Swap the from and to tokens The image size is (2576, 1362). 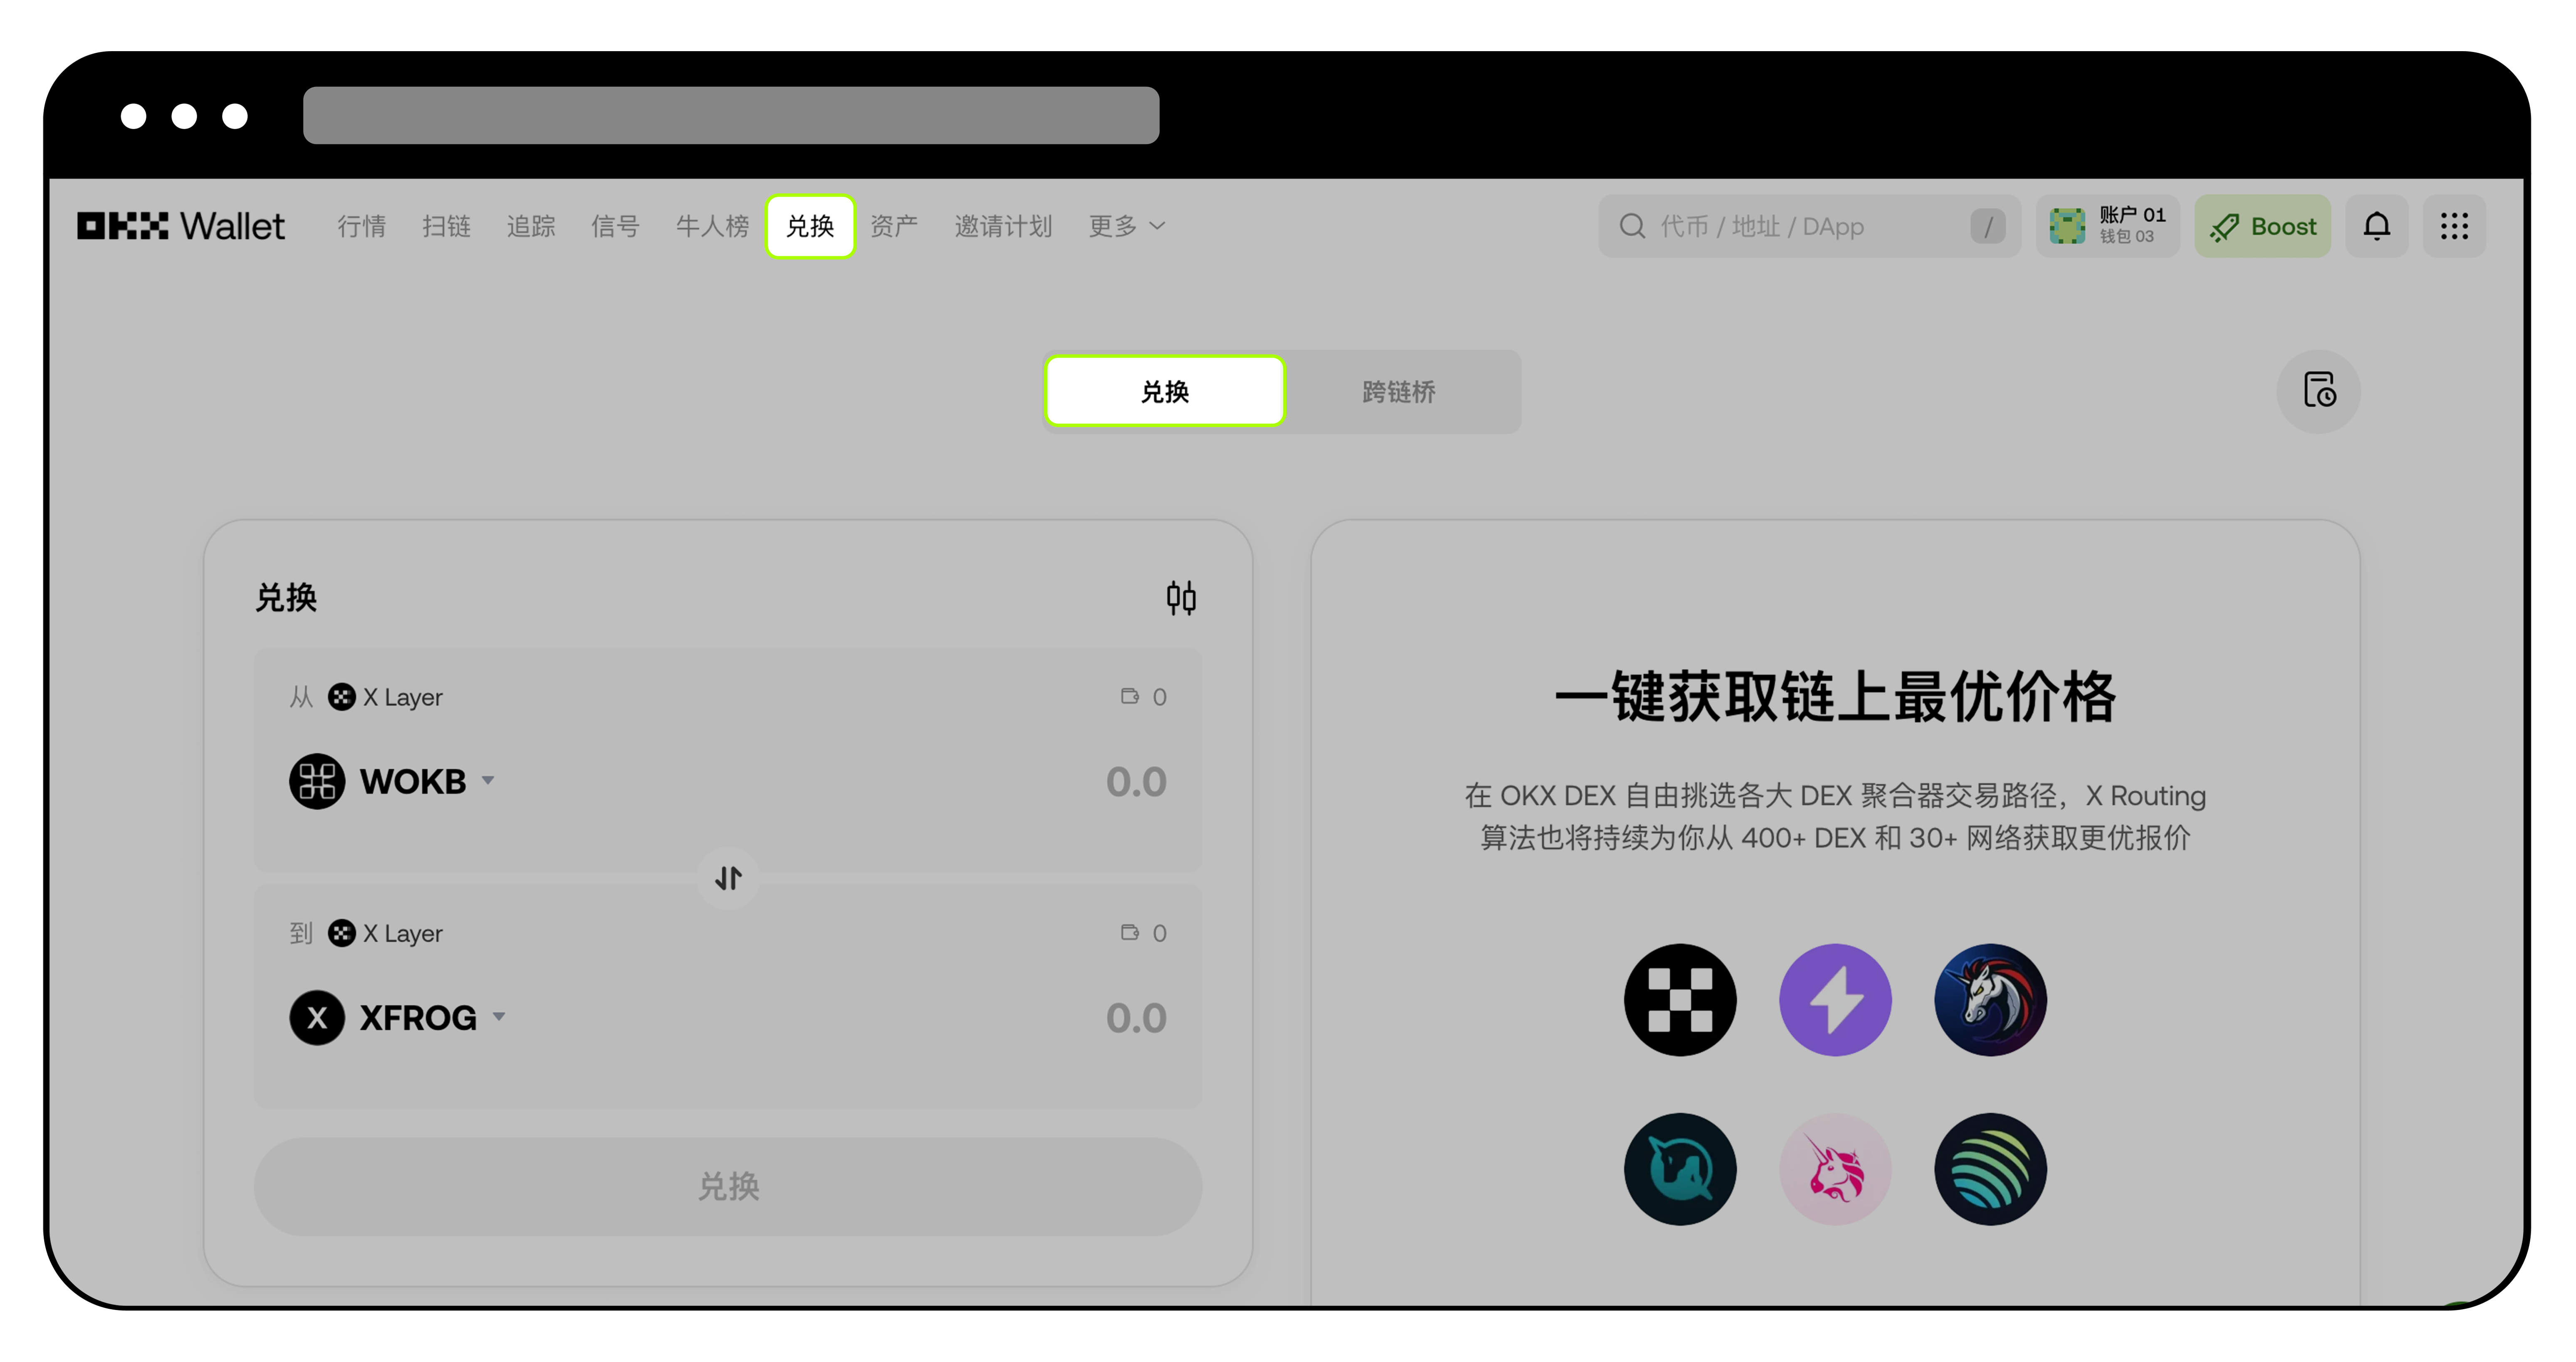[x=728, y=878]
